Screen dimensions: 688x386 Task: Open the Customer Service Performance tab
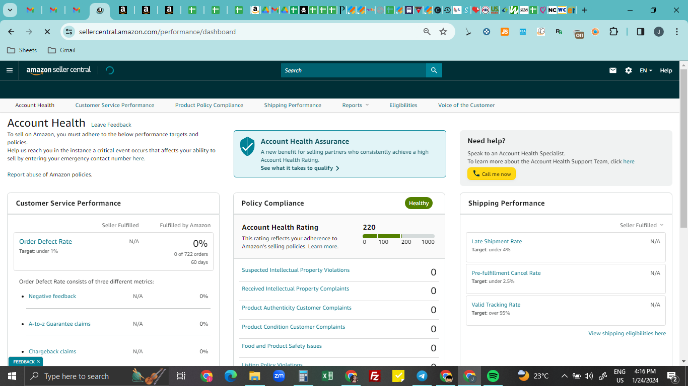115,105
